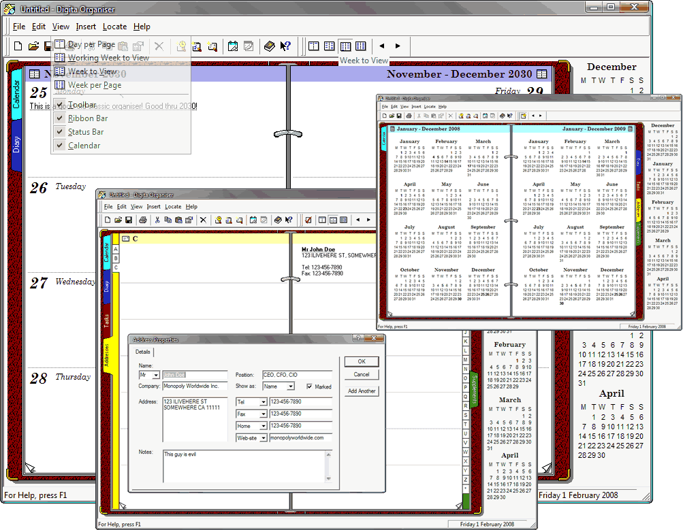
Task: Select Working Week to View icon in ribbon bar
Action: (330, 46)
